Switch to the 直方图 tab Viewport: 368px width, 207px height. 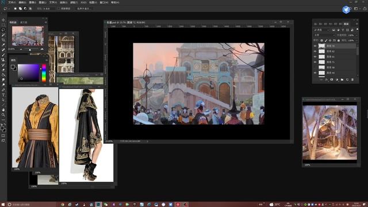pos(24,22)
